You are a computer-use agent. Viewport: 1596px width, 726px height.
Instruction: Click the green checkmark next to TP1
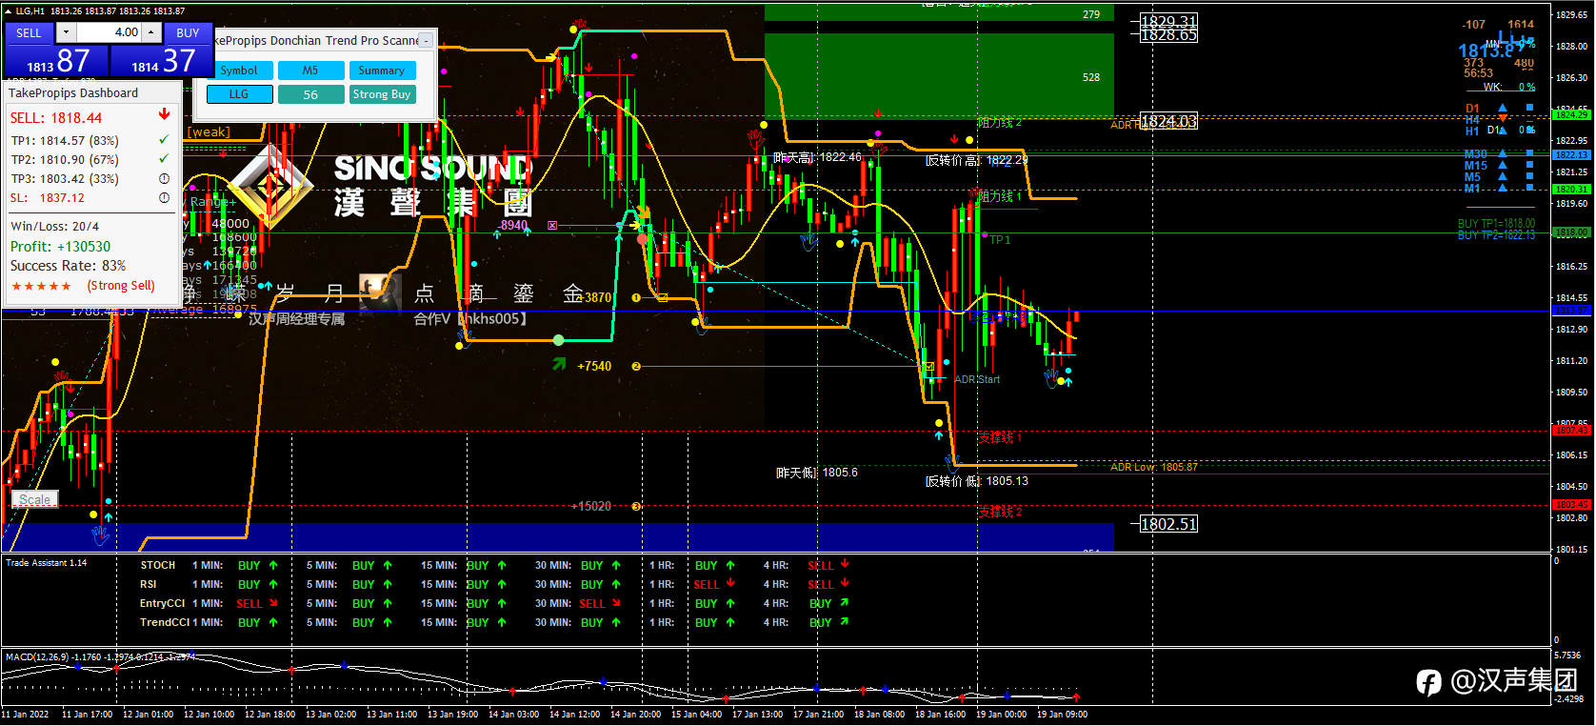tap(164, 139)
